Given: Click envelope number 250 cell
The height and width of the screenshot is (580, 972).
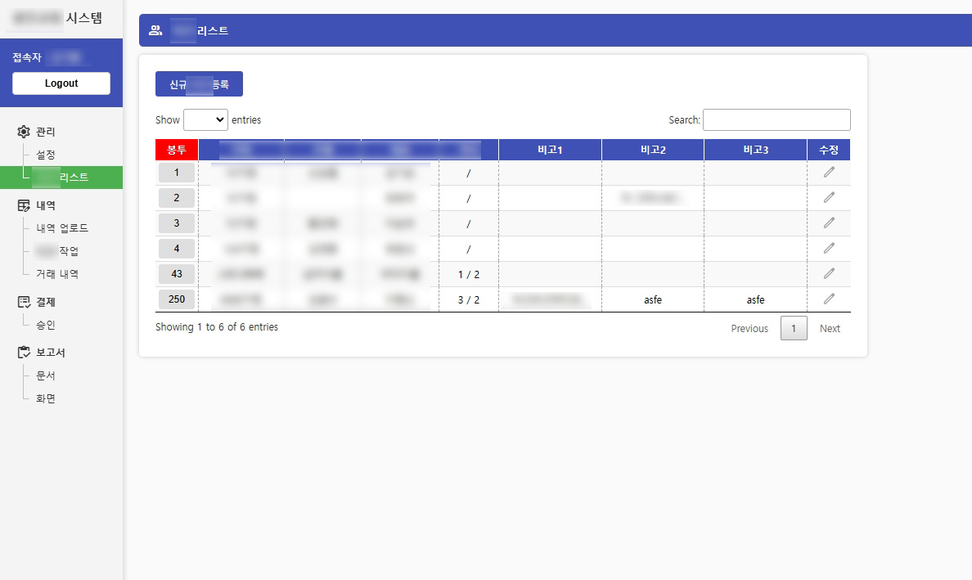Looking at the screenshot, I should click(x=177, y=299).
